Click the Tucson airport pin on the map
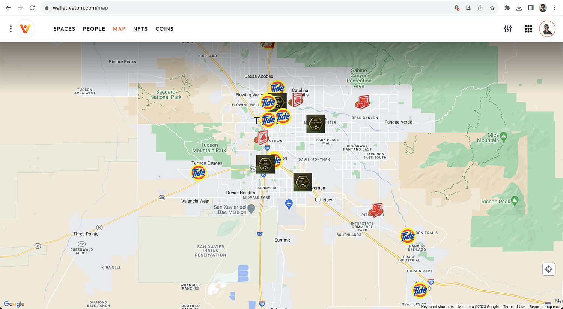The width and height of the screenshot is (563, 309). click(x=289, y=204)
